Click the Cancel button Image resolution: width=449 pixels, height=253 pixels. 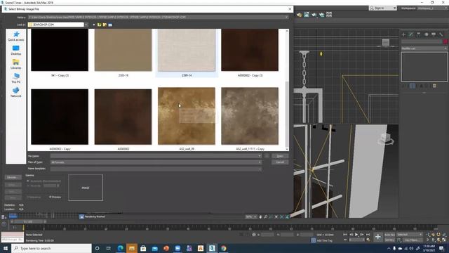pyautogui.click(x=280, y=162)
